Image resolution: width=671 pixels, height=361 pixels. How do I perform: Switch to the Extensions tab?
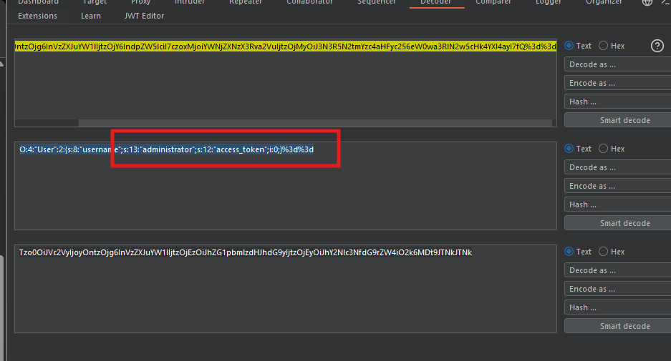pos(38,16)
